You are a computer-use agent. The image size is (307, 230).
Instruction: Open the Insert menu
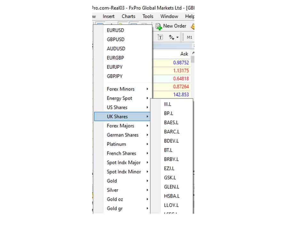(x=108, y=16)
